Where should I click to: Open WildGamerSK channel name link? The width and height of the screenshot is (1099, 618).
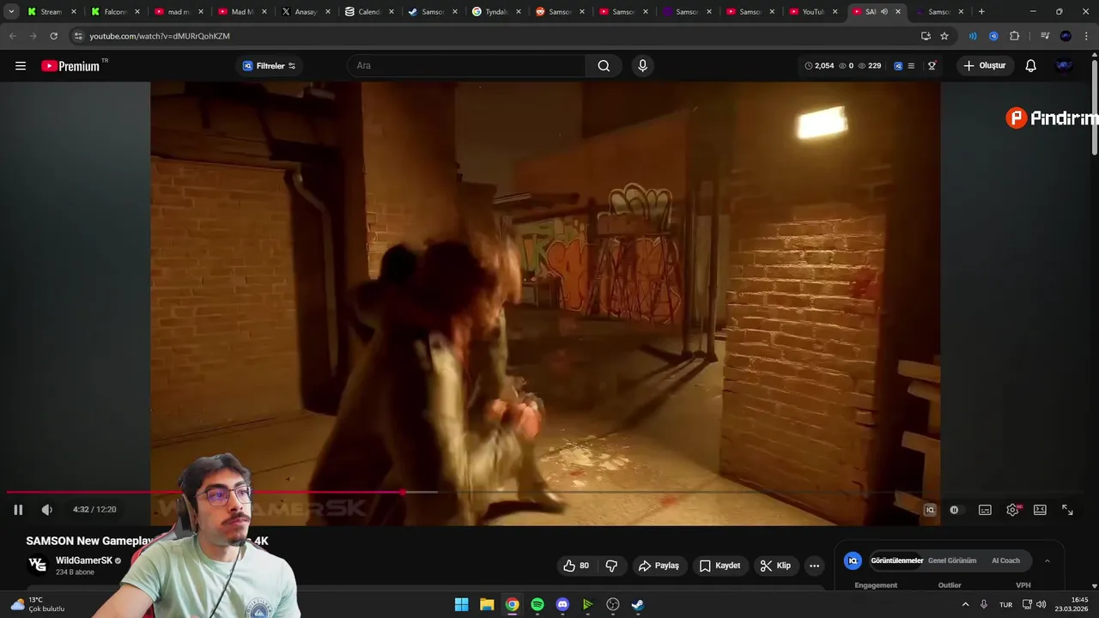[84, 560]
